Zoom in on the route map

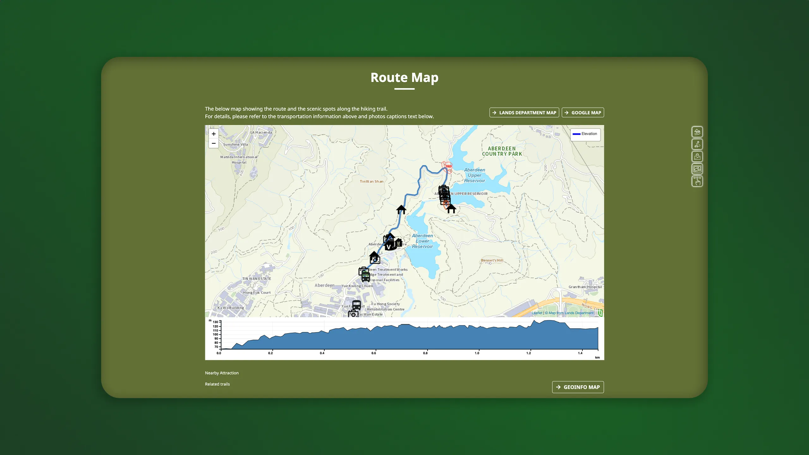coord(214,134)
